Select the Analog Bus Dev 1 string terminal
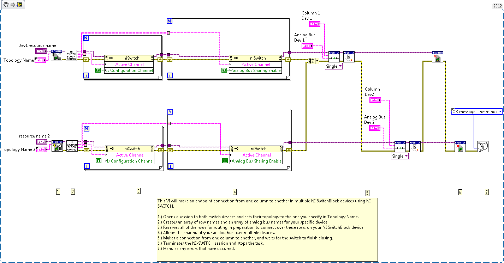The width and height of the screenshot is (504, 263). pyautogui.click(x=307, y=46)
